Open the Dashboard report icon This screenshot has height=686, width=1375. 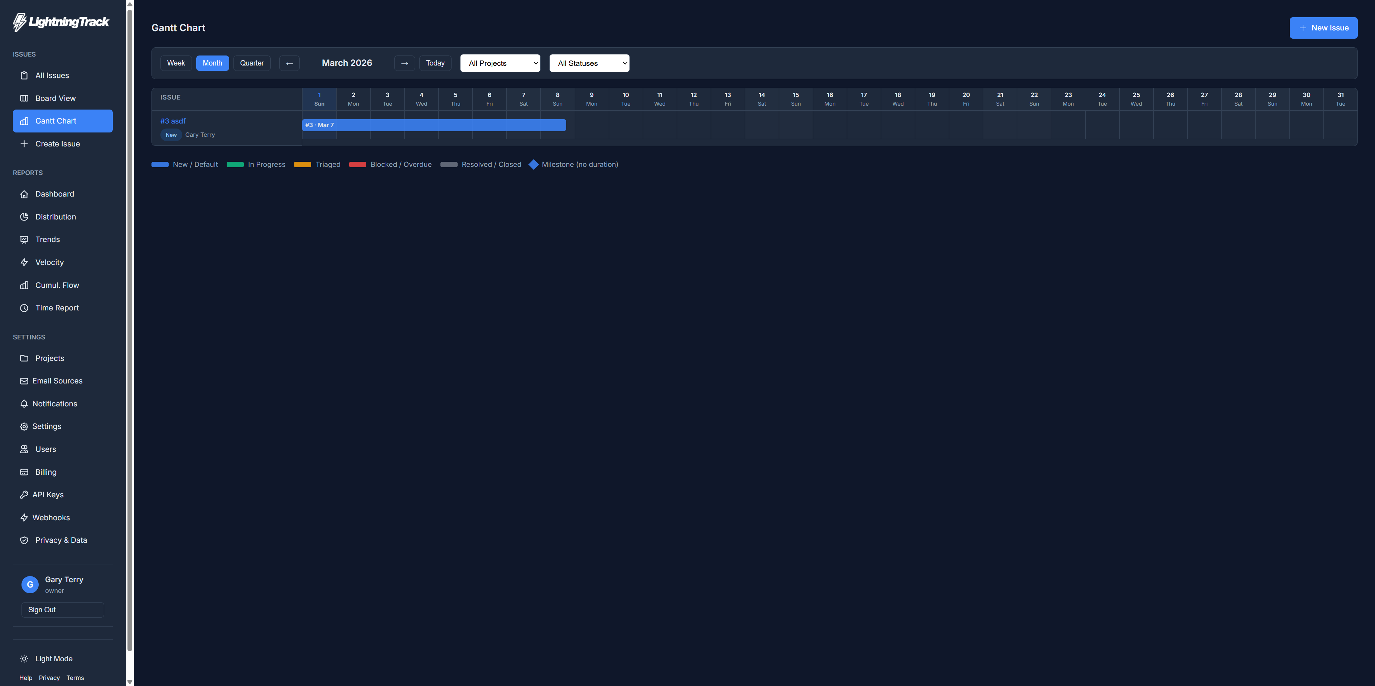tap(25, 194)
